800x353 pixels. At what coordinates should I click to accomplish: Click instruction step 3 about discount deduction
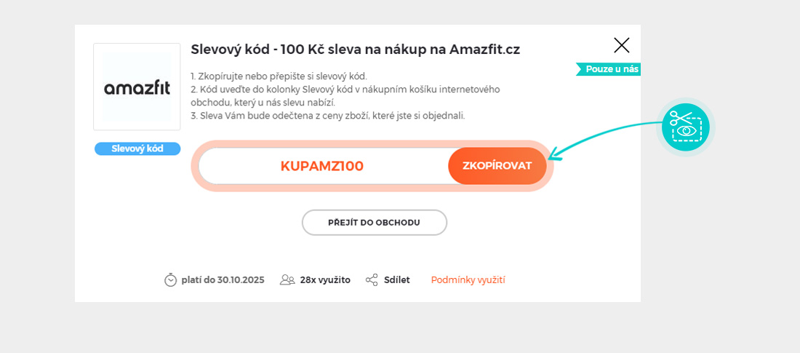327,116
